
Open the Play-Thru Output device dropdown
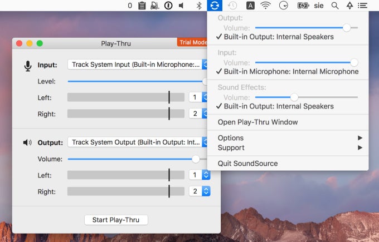(138, 142)
